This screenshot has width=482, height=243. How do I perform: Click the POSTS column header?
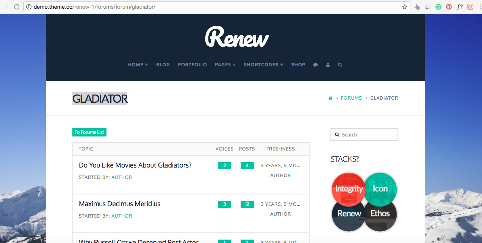coord(247,149)
